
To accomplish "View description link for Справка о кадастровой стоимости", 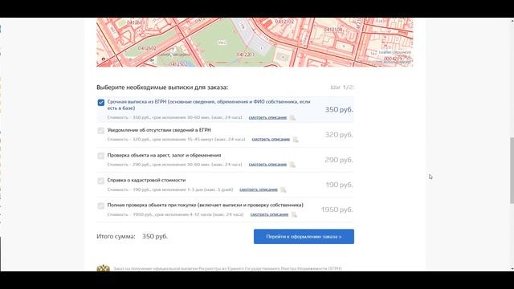I will pos(259,189).
